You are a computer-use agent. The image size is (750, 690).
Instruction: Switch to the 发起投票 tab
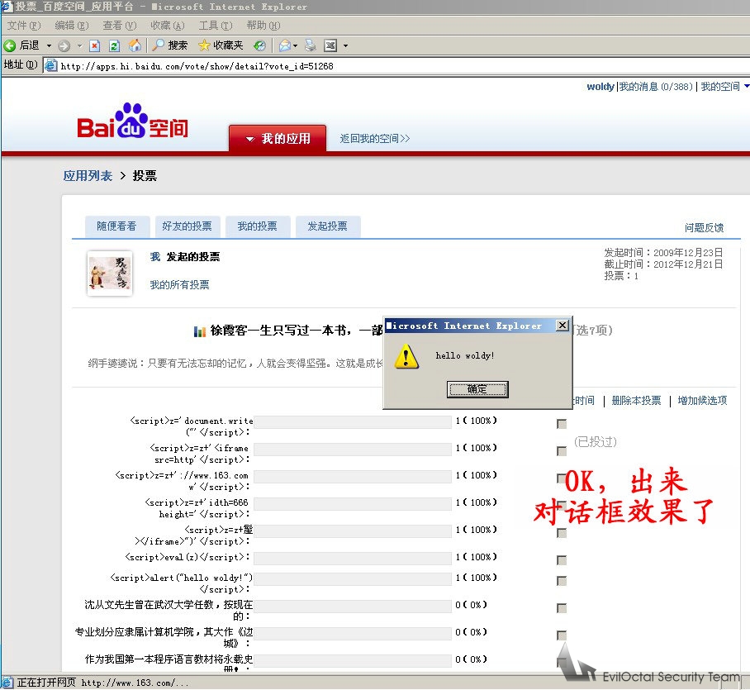pos(328,226)
